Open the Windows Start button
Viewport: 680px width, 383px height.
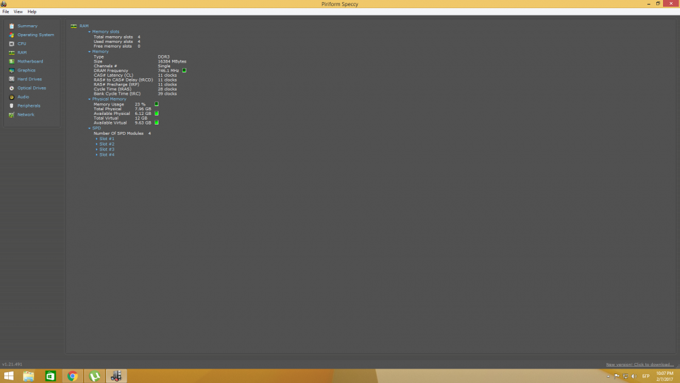click(9, 376)
